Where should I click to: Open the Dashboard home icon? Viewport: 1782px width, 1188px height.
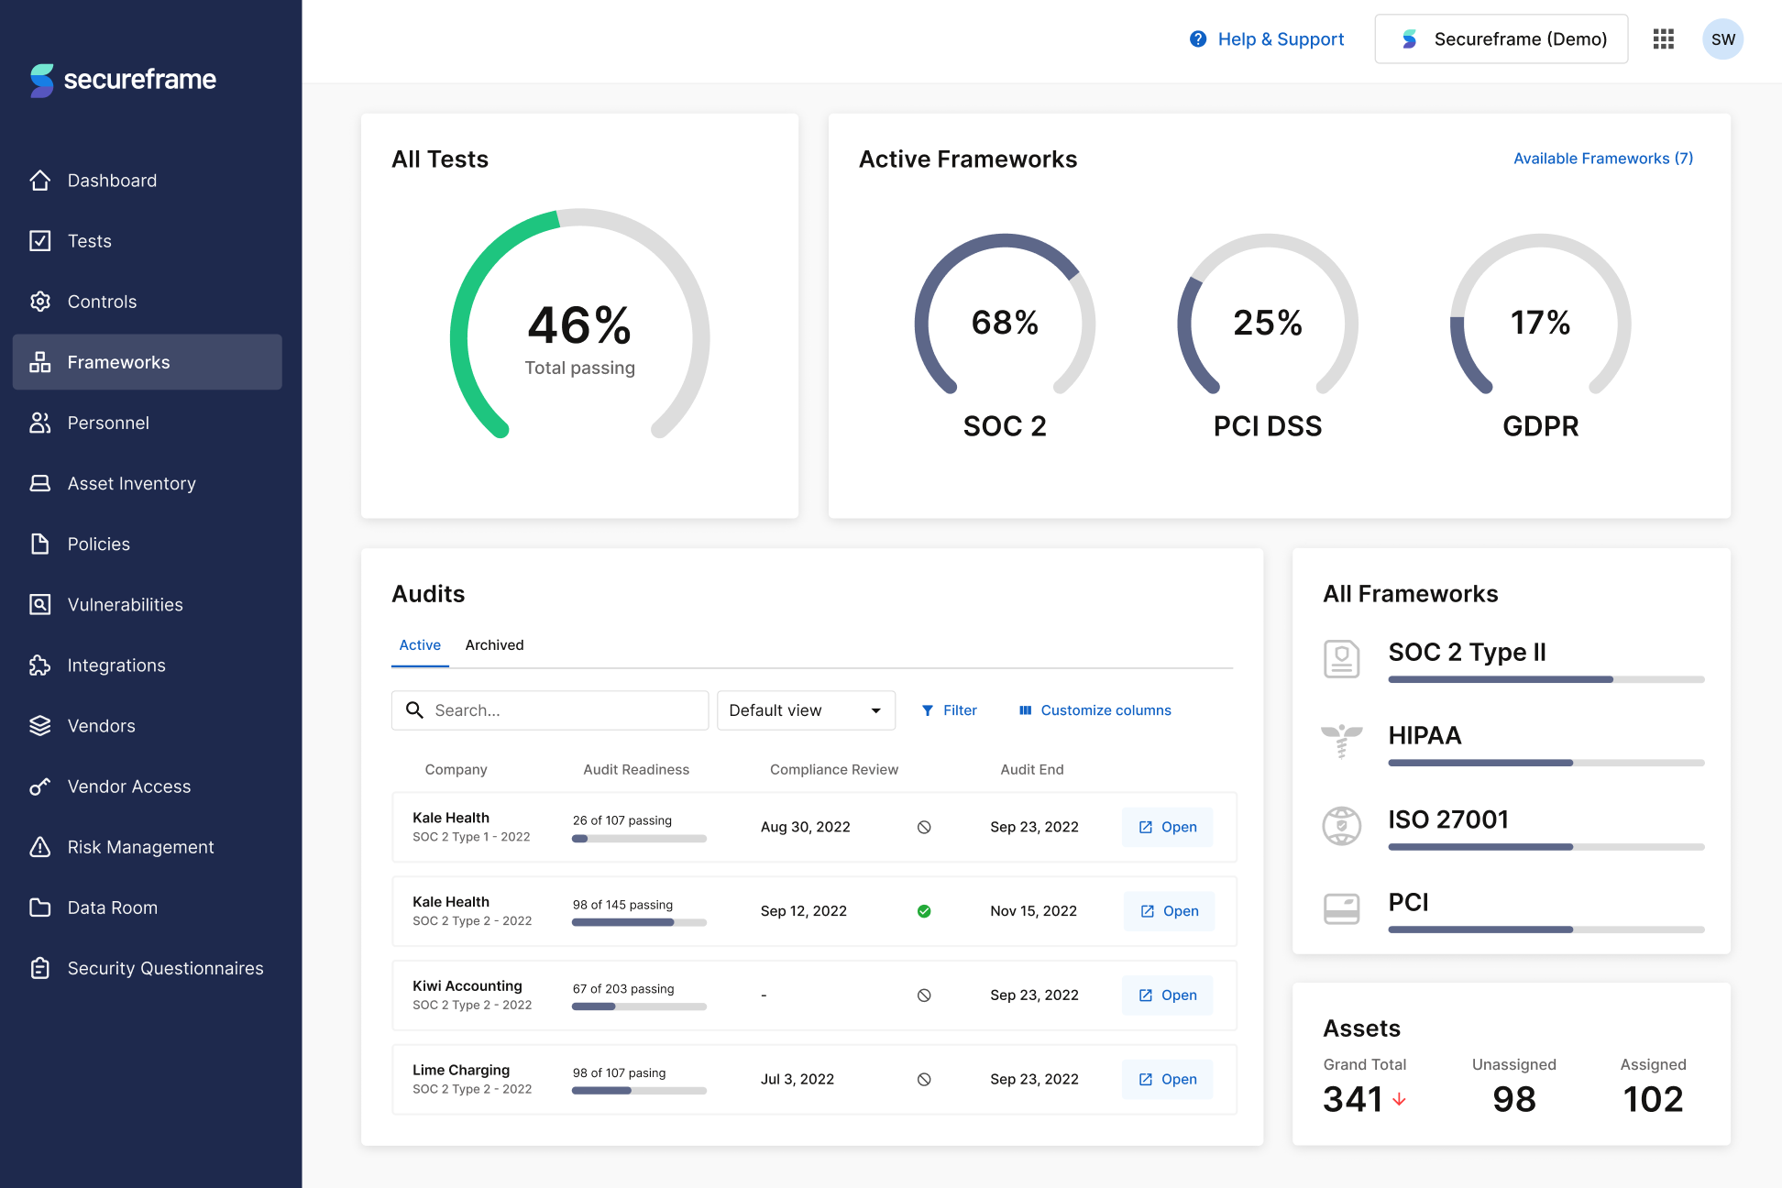pyautogui.click(x=40, y=181)
